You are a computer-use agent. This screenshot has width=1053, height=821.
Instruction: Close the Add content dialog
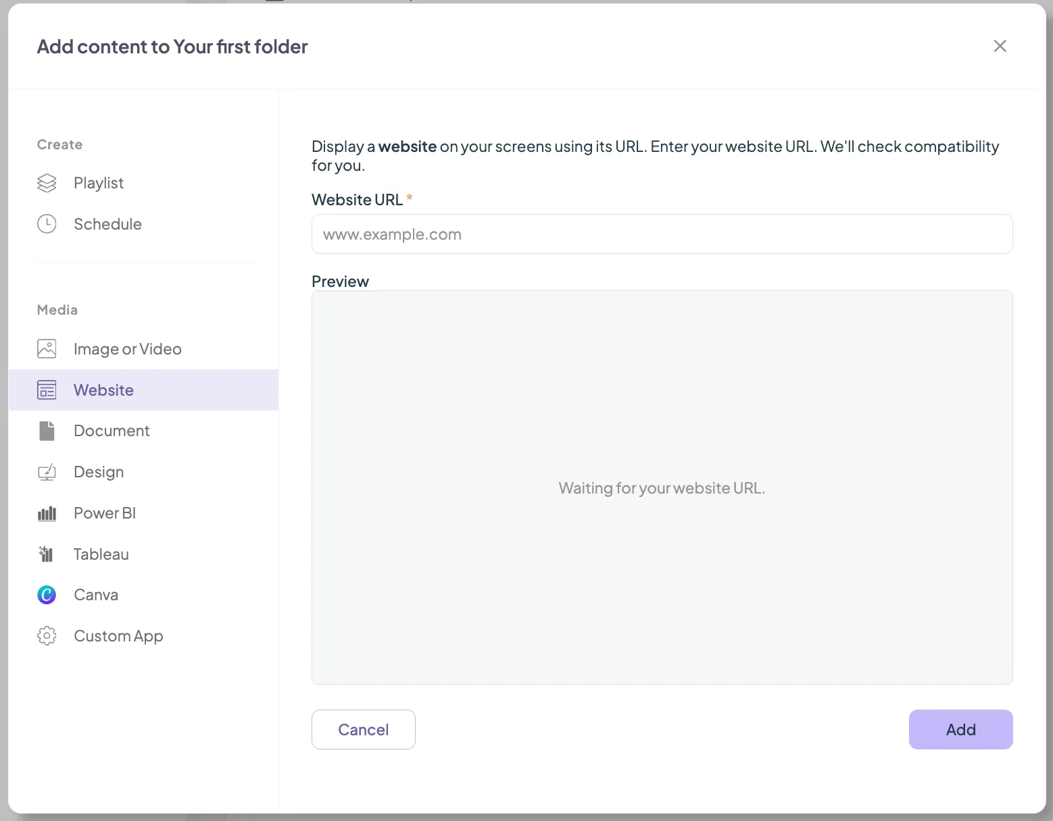tap(1000, 46)
